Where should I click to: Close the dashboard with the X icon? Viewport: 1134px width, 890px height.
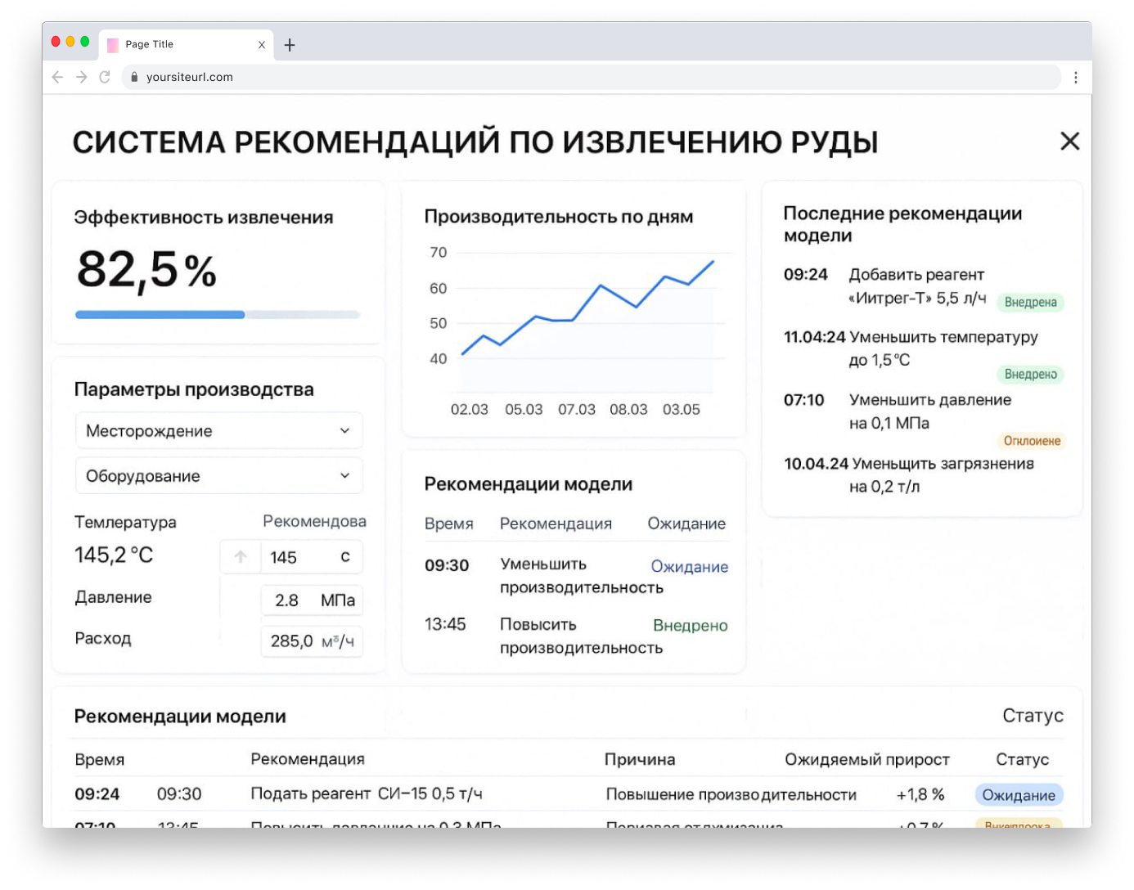(1069, 141)
